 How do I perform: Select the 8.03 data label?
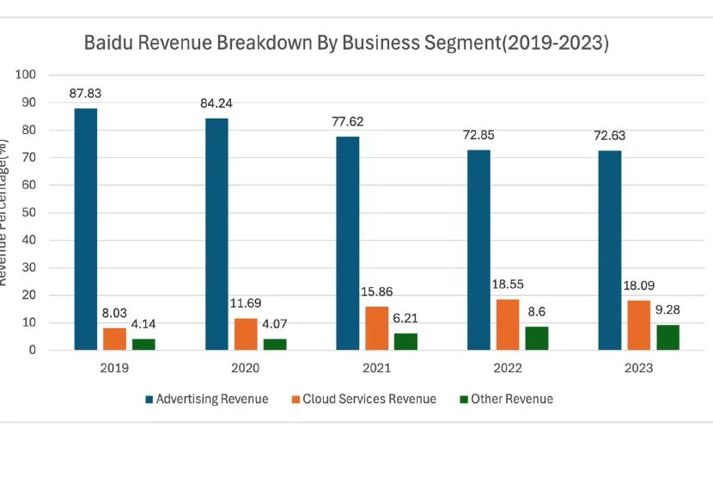(x=114, y=313)
